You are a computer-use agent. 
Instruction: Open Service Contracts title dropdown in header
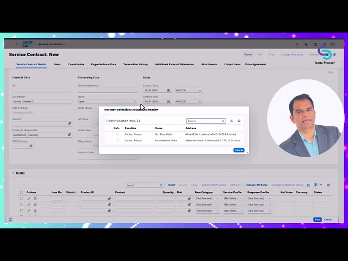click(52, 44)
